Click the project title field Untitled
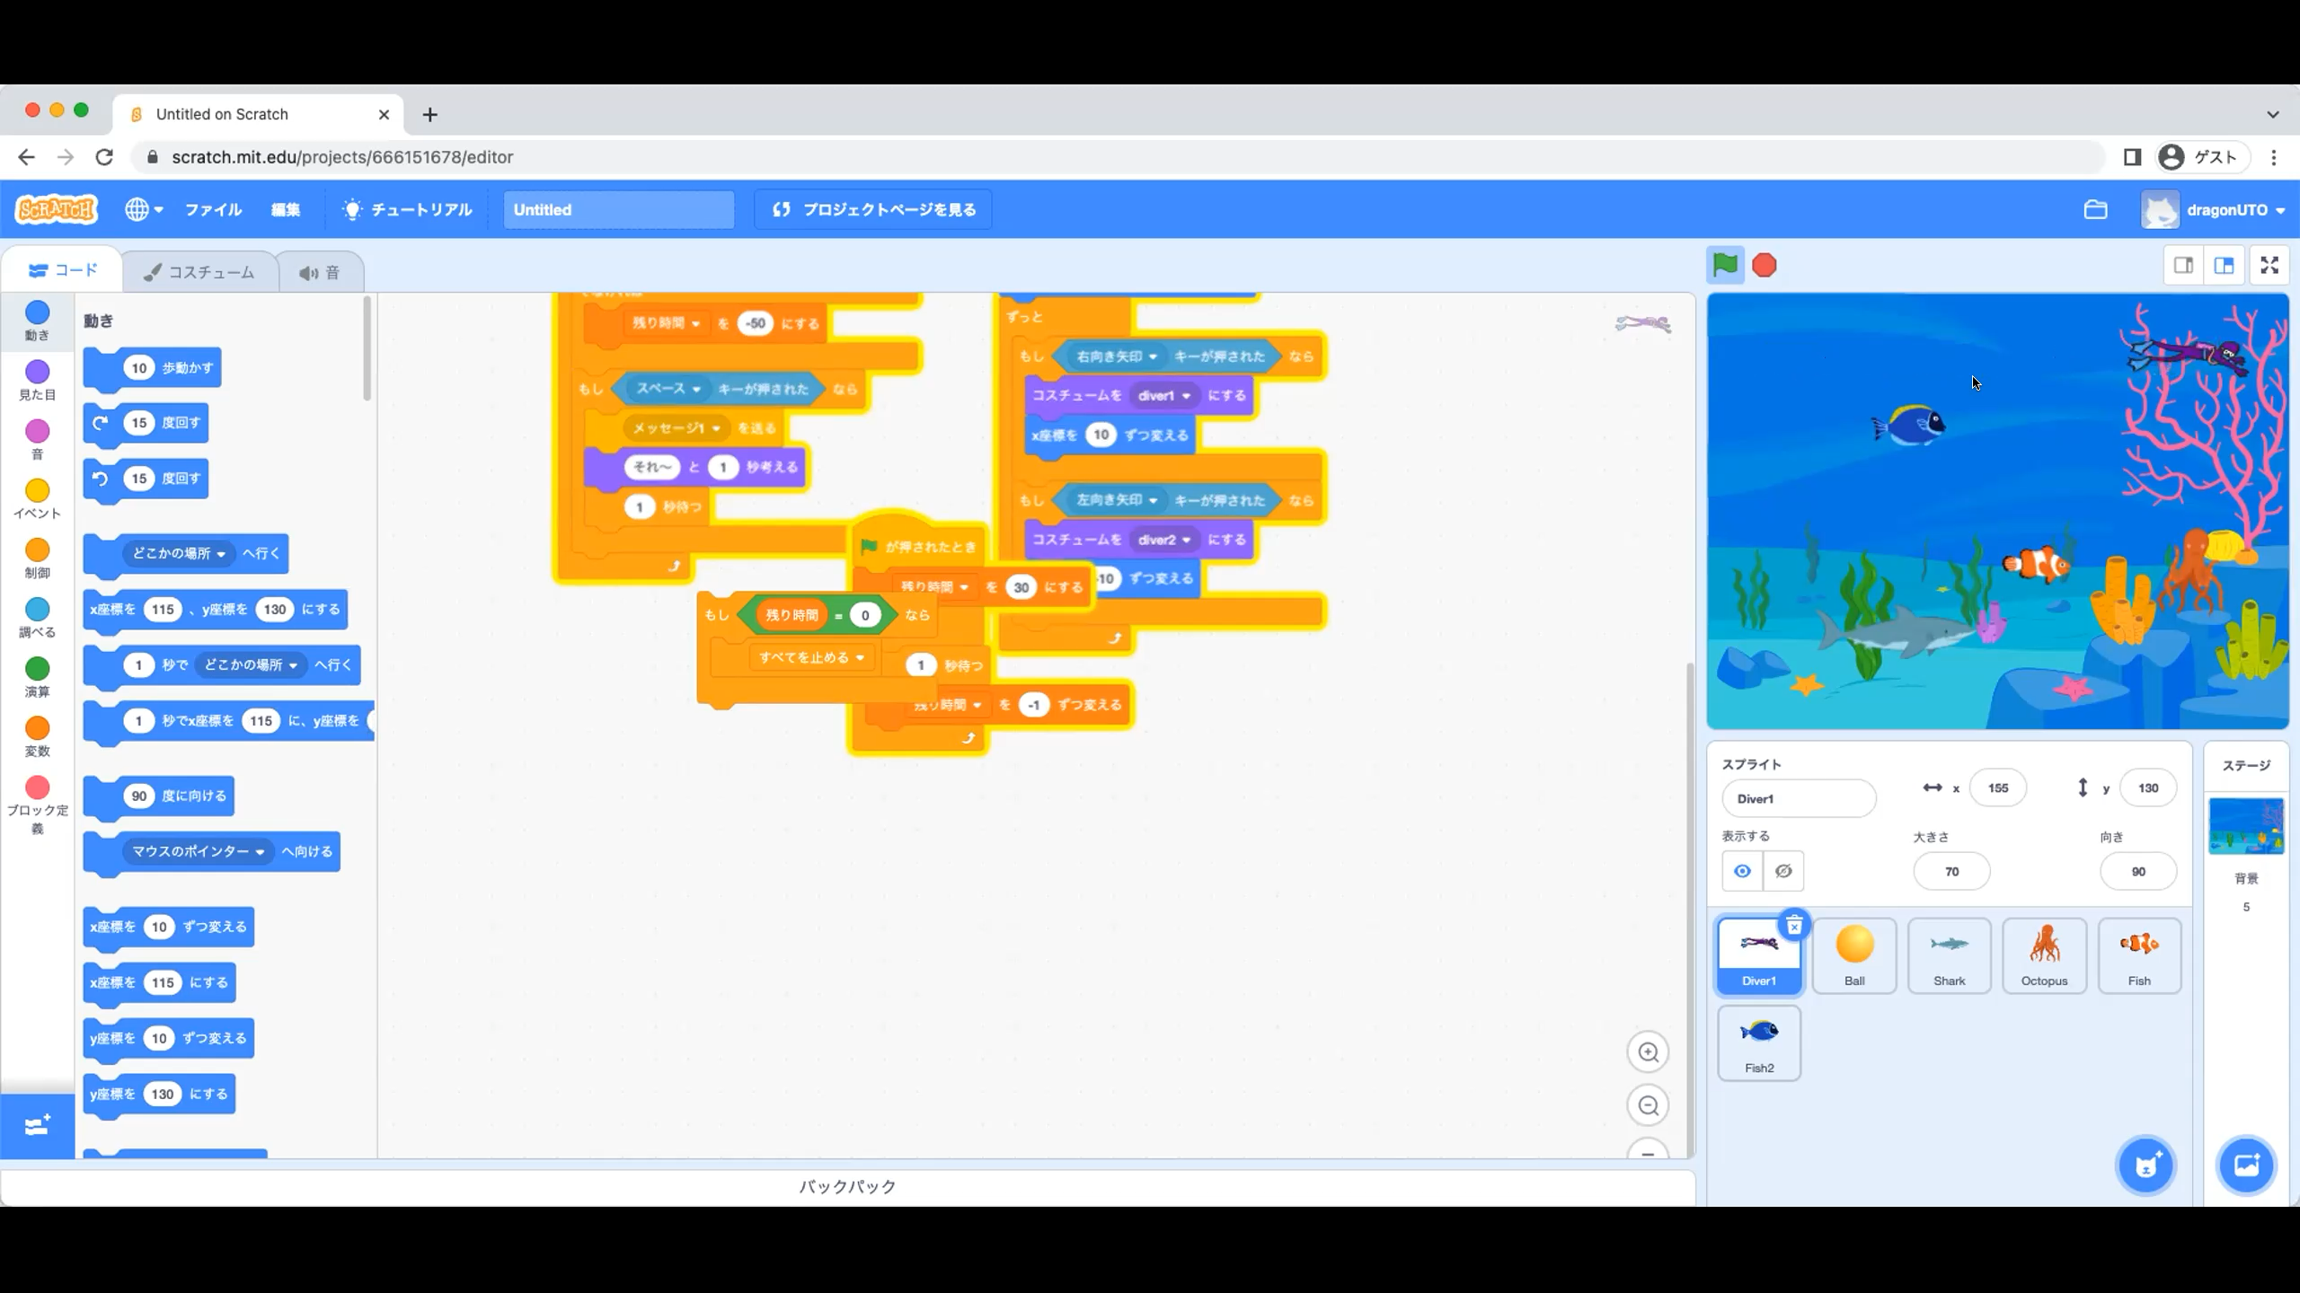This screenshot has width=2300, height=1293. [619, 209]
